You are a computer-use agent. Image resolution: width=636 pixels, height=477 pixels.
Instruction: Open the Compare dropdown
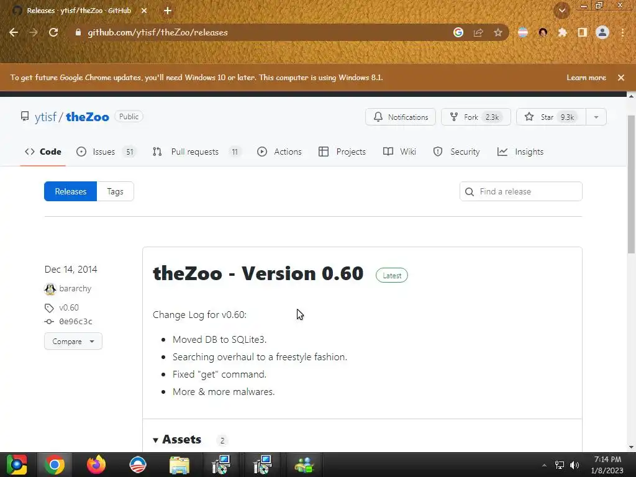73,342
